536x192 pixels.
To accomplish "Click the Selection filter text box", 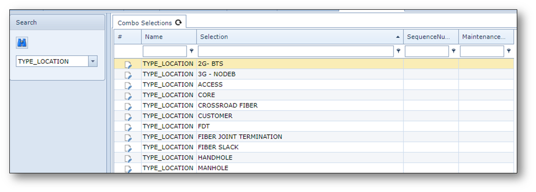I will (x=295, y=52).
